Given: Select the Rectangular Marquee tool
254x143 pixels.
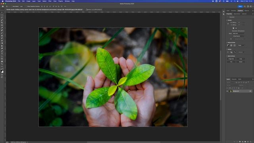Looking at the screenshot, I should [2, 15].
